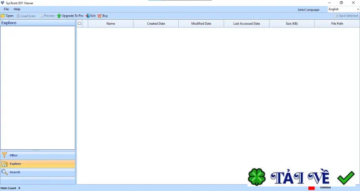Sort by the Modified Date column
The width and height of the screenshot is (360, 191).
tap(201, 24)
